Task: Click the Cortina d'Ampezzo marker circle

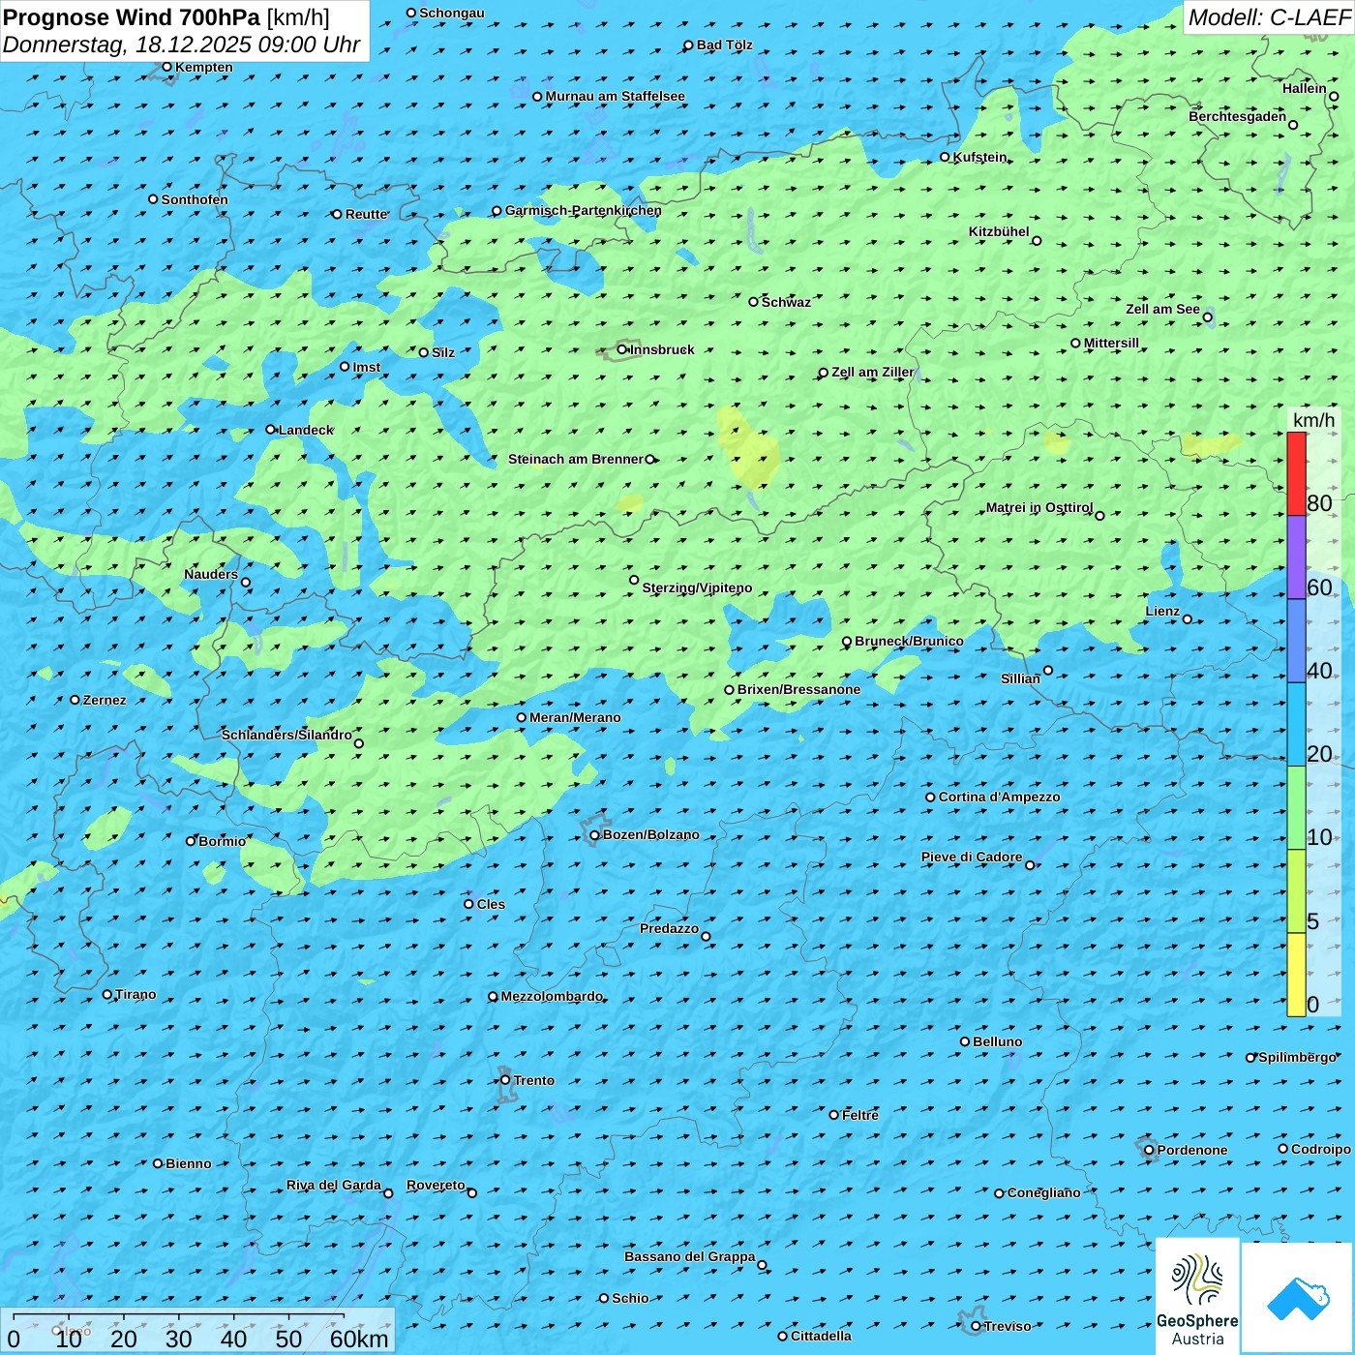Action: pos(931,798)
